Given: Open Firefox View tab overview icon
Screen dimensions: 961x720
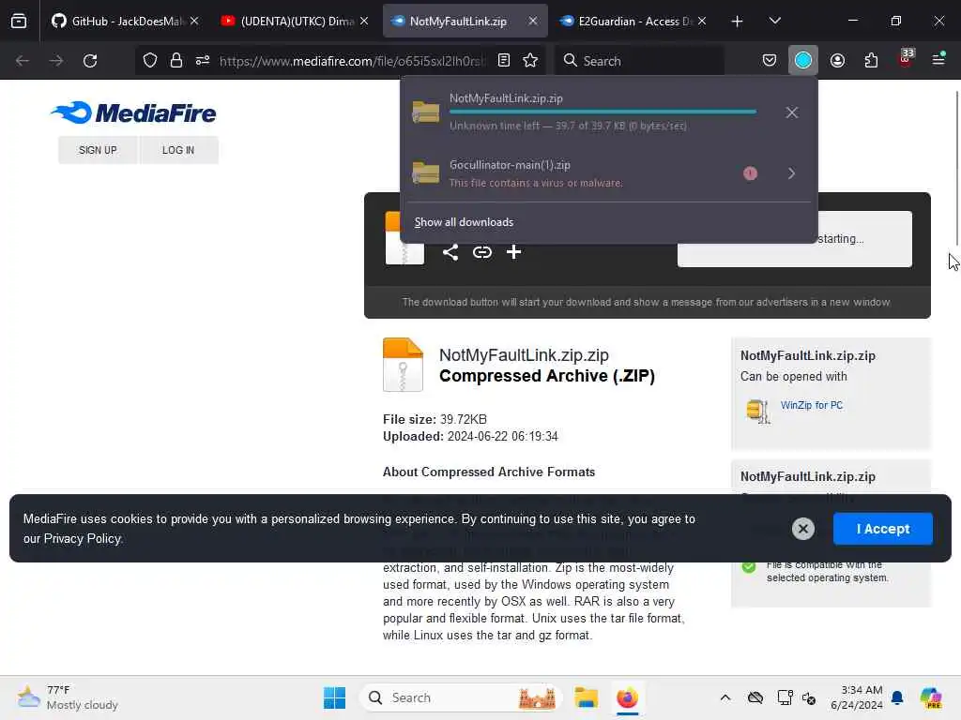Looking at the screenshot, I should tap(19, 21).
